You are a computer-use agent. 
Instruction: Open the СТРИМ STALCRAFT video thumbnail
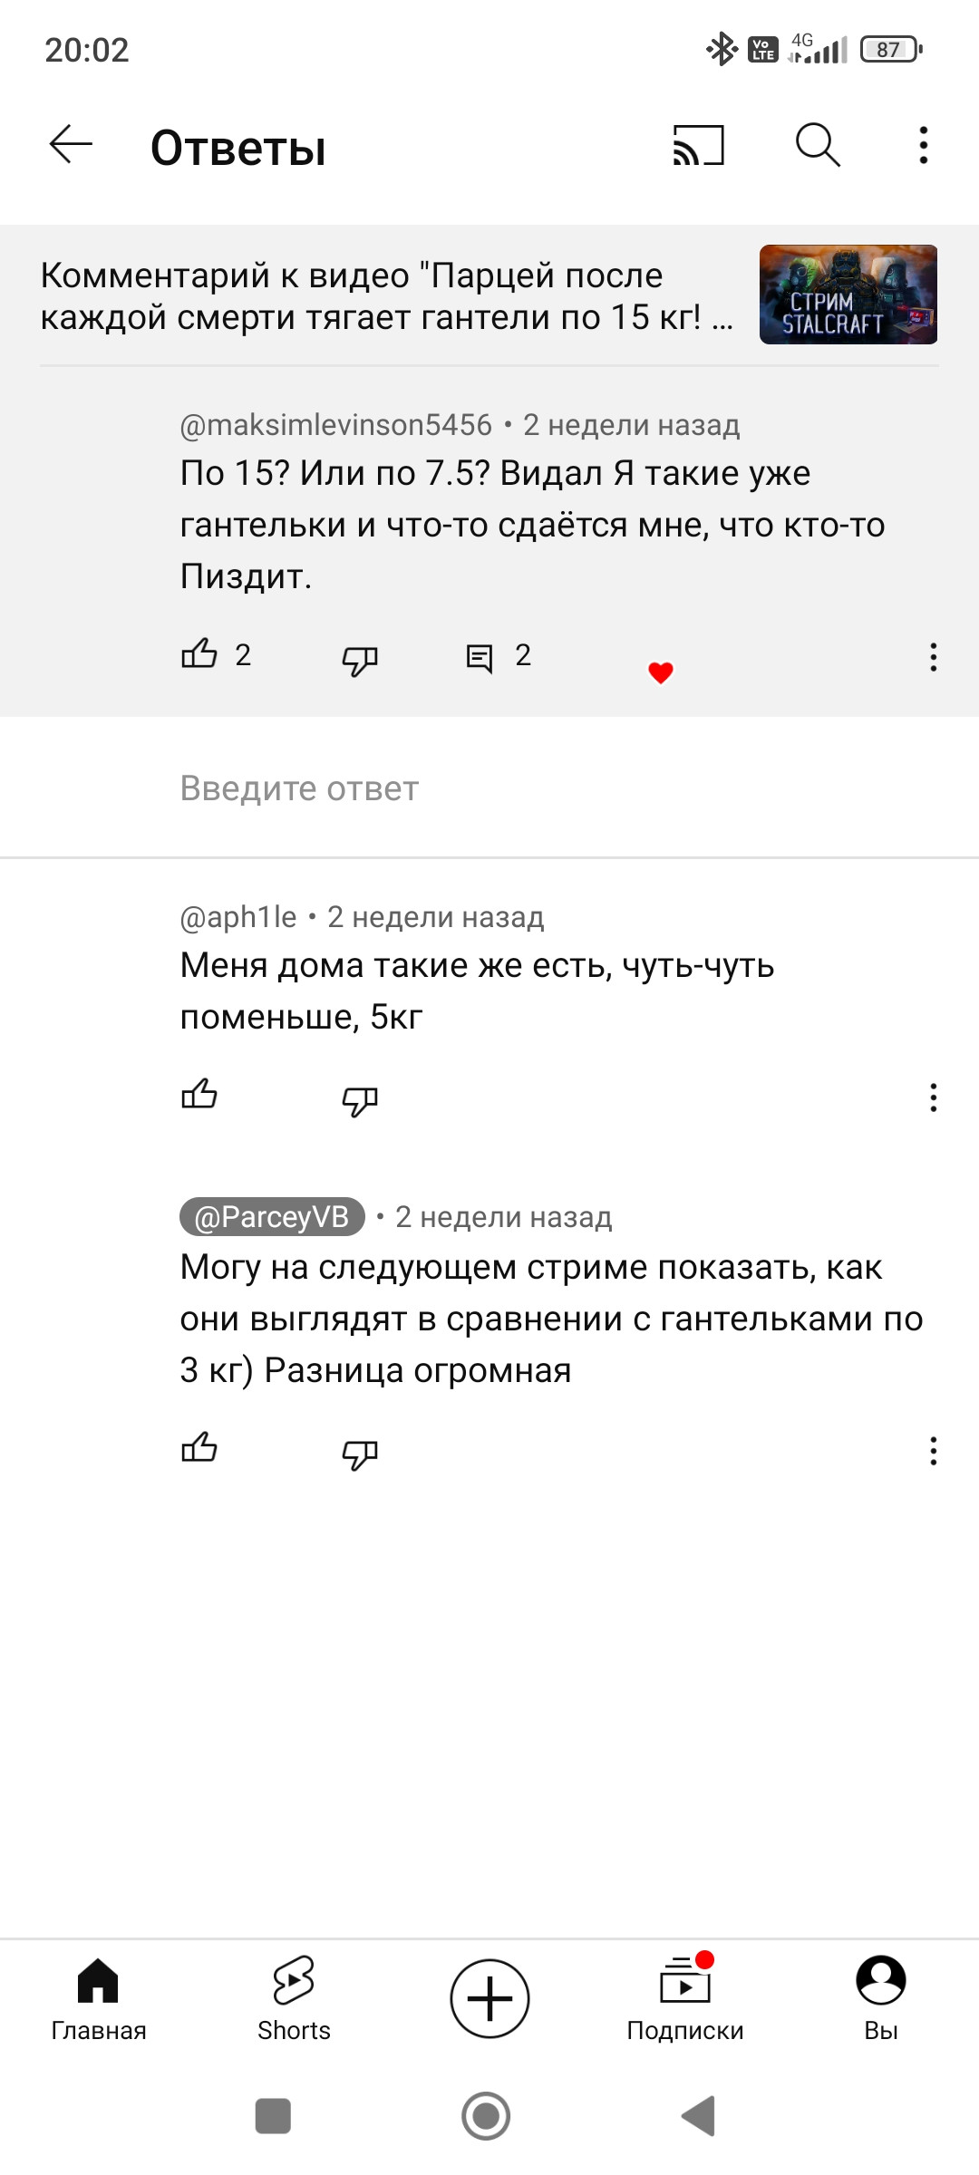tap(848, 295)
